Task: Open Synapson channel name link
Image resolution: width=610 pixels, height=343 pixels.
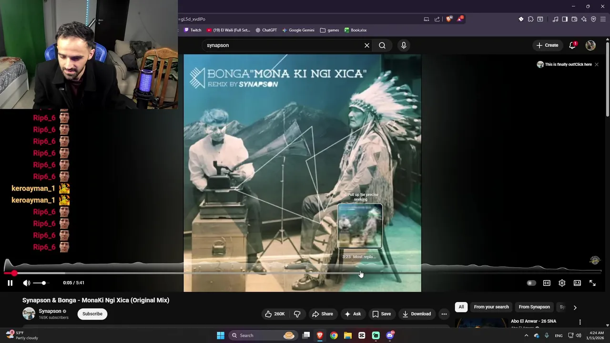Action: coord(50,311)
